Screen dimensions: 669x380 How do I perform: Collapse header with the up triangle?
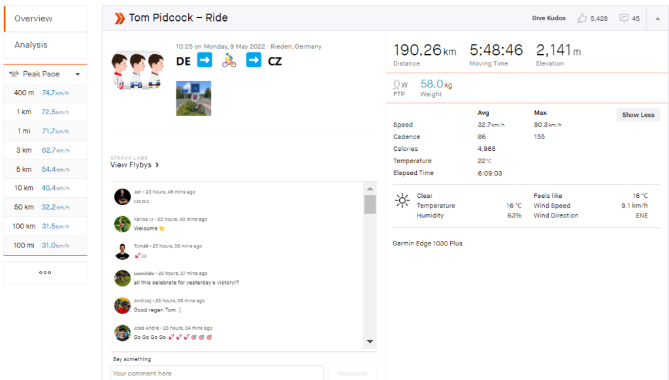(x=657, y=18)
